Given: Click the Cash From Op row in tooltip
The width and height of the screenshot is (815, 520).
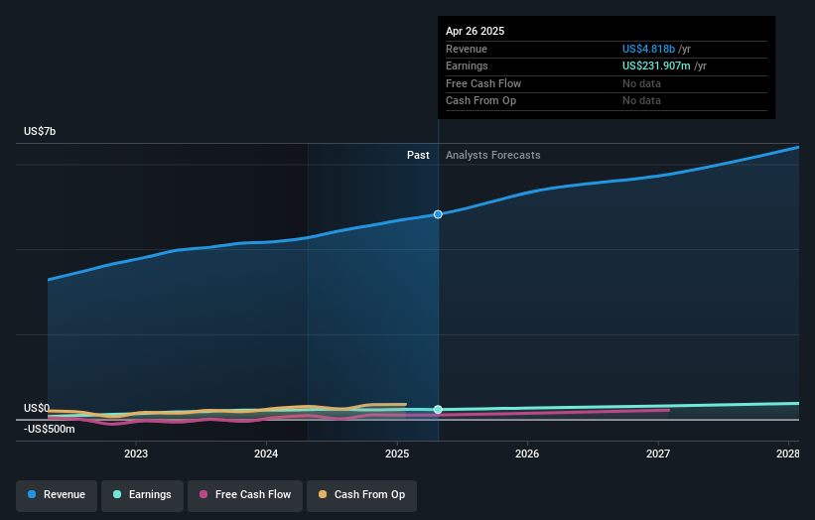Looking at the screenshot, I should point(607,101).
